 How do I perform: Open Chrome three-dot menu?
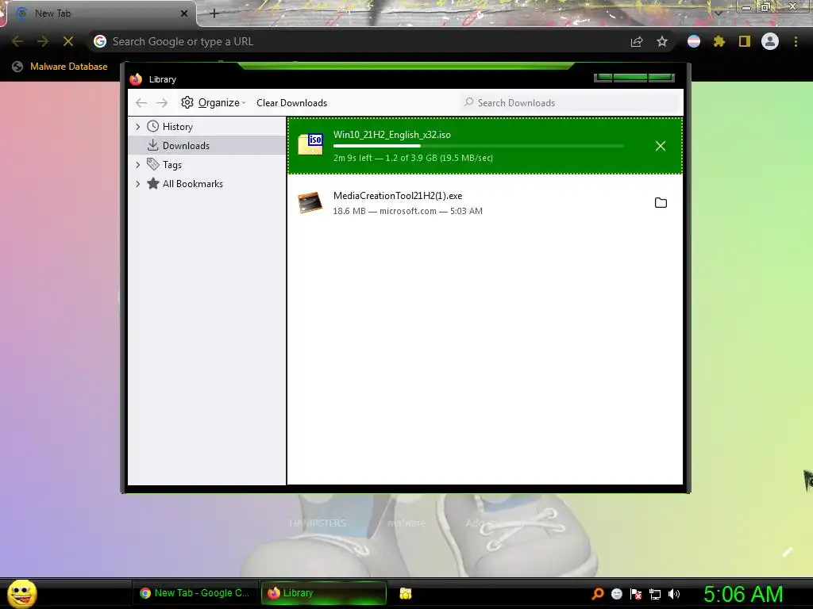pyautogui.click(x=796, y=41)
